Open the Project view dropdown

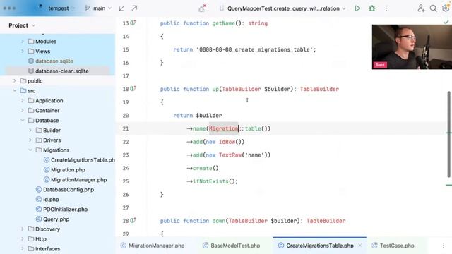pyautogui.click(x=22, y=25)
